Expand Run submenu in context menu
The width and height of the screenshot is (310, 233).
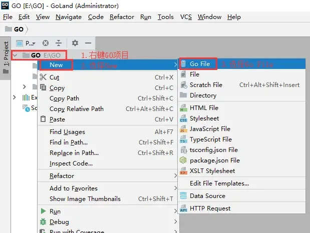click(x=108, y=211)
